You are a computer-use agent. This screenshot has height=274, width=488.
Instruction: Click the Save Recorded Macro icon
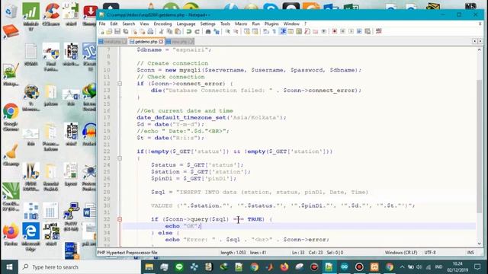(368, 31)
